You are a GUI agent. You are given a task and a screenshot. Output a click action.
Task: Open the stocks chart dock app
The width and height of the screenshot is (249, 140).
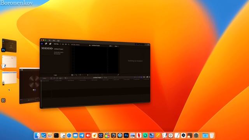44,135
